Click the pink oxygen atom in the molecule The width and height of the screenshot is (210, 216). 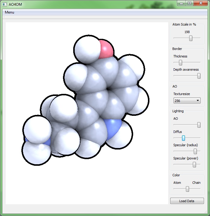tap(106, 49)
